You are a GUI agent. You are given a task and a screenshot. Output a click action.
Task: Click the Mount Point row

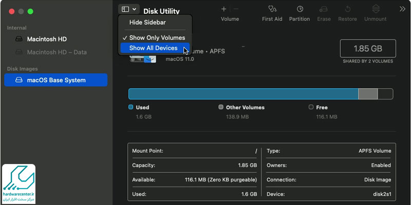pos(195,151)
